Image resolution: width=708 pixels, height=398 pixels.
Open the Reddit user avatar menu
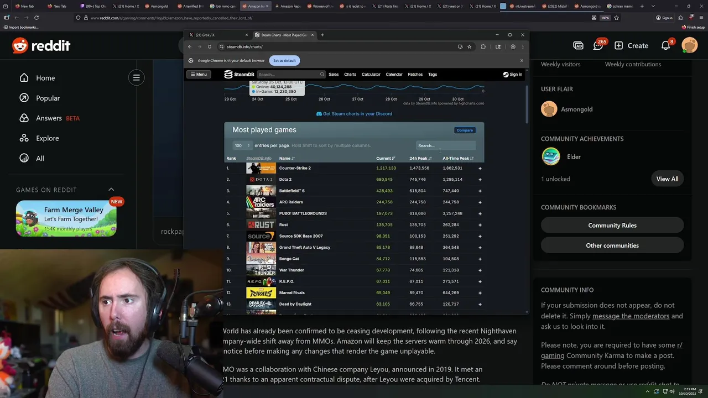pyautogui.click(x=690, y=45)
